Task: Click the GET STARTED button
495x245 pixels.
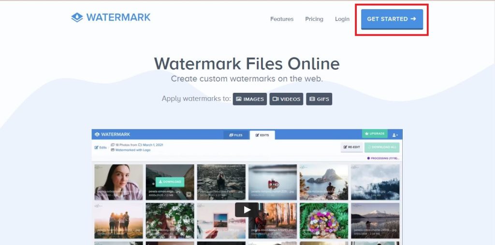Action: point(392,19)
